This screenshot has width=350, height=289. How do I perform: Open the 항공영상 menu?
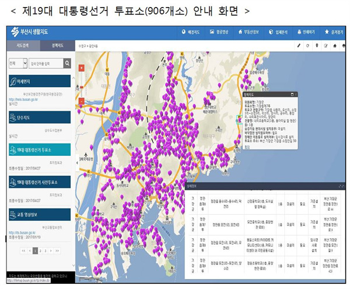(x=219, y=32)
